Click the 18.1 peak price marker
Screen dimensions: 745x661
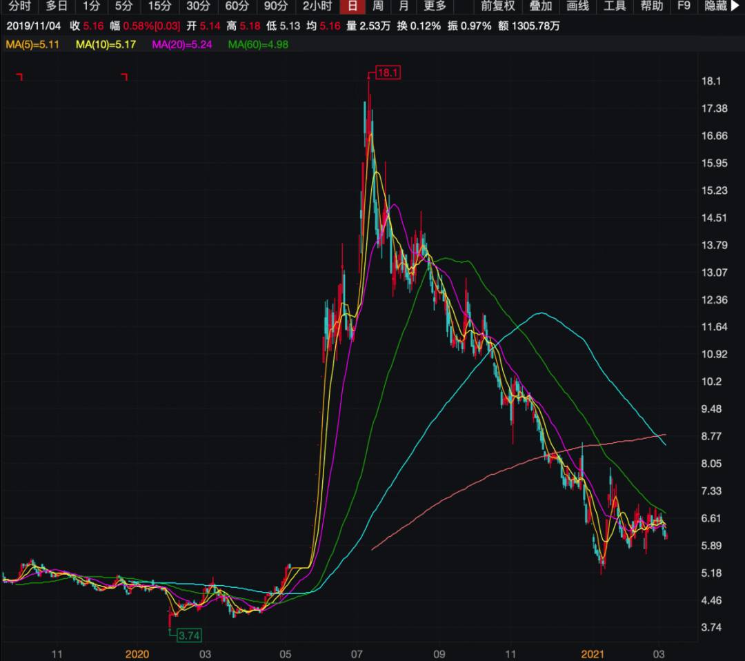click(x=387, y=72)
